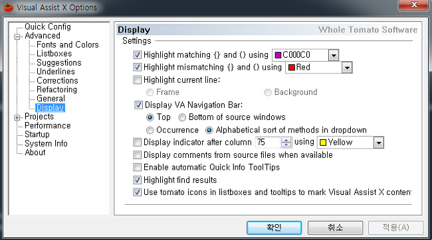Select the Advanced tree node

43,36
